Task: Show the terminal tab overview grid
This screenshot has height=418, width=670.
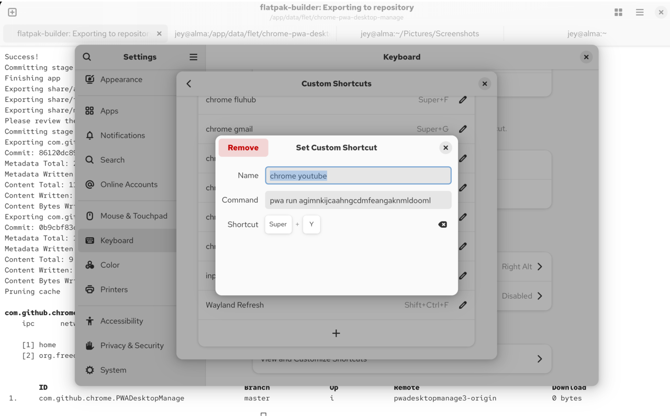Action: point(618,12)
